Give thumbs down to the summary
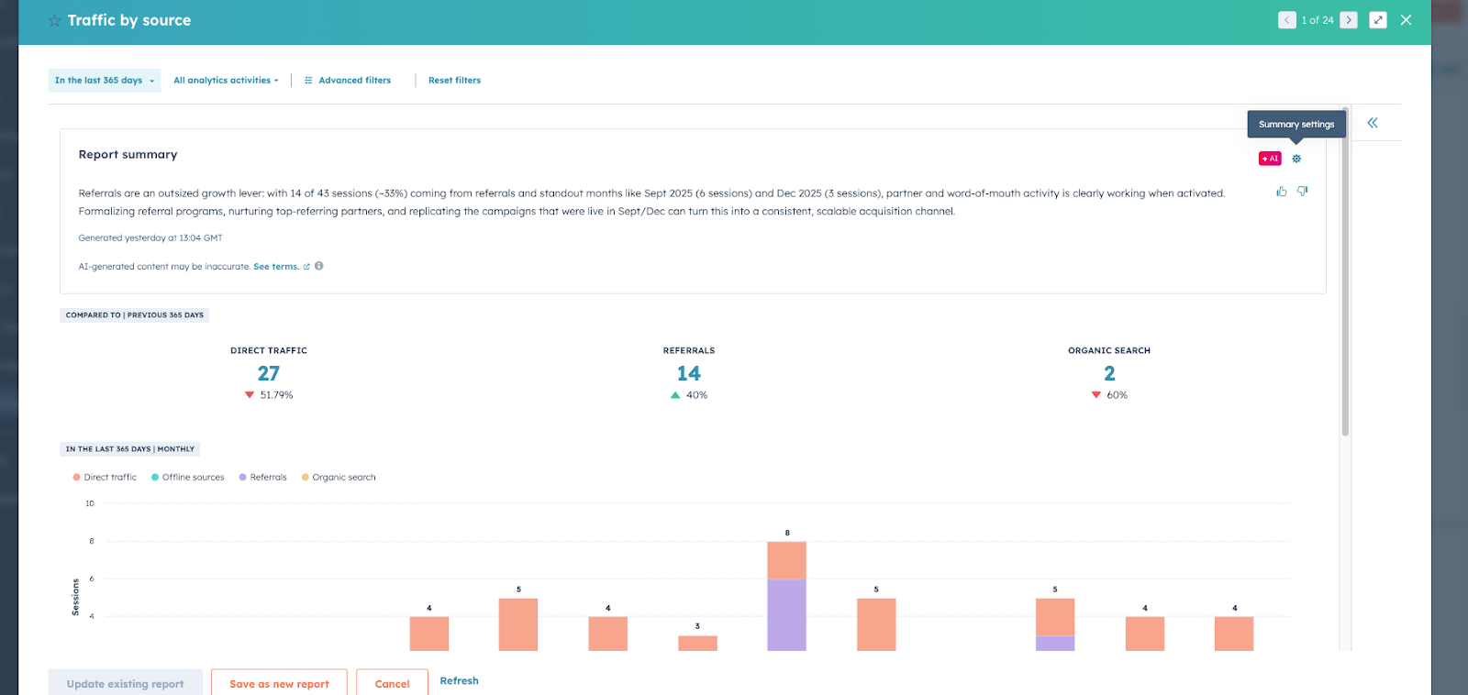 [1302, 192]
